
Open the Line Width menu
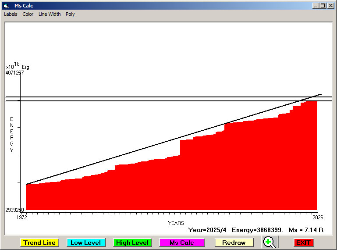(x=50, y=14)
